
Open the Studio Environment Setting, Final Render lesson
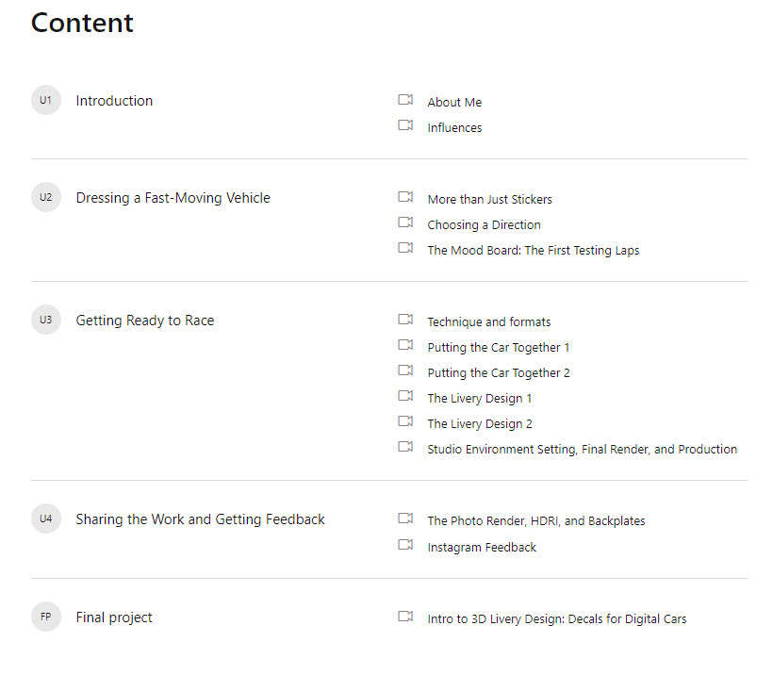[x=583, y=449]
